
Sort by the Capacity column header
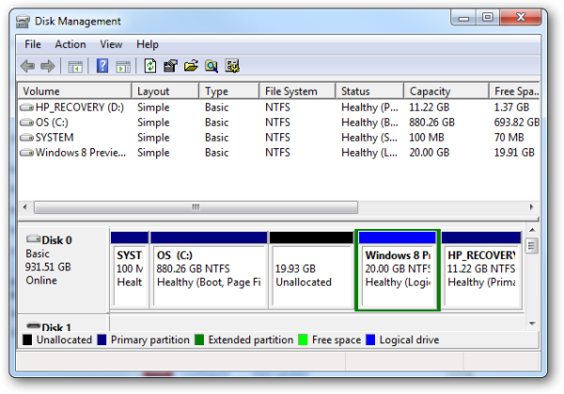click(430, 92)
